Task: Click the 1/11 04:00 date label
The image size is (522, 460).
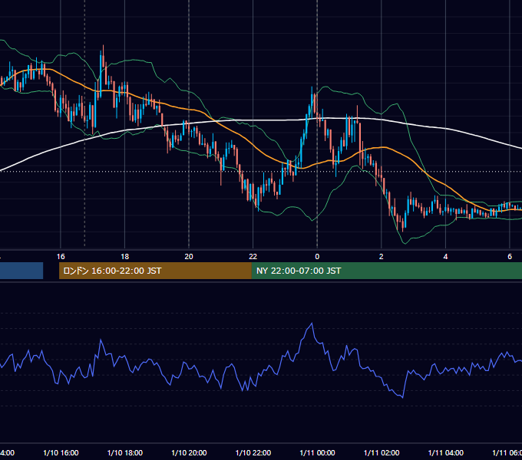Action: tap(446, 453)
